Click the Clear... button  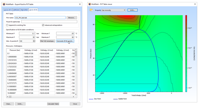[9, 104]
